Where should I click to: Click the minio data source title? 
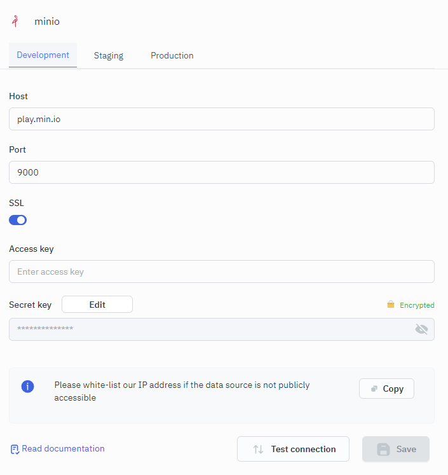click(47, 21)
